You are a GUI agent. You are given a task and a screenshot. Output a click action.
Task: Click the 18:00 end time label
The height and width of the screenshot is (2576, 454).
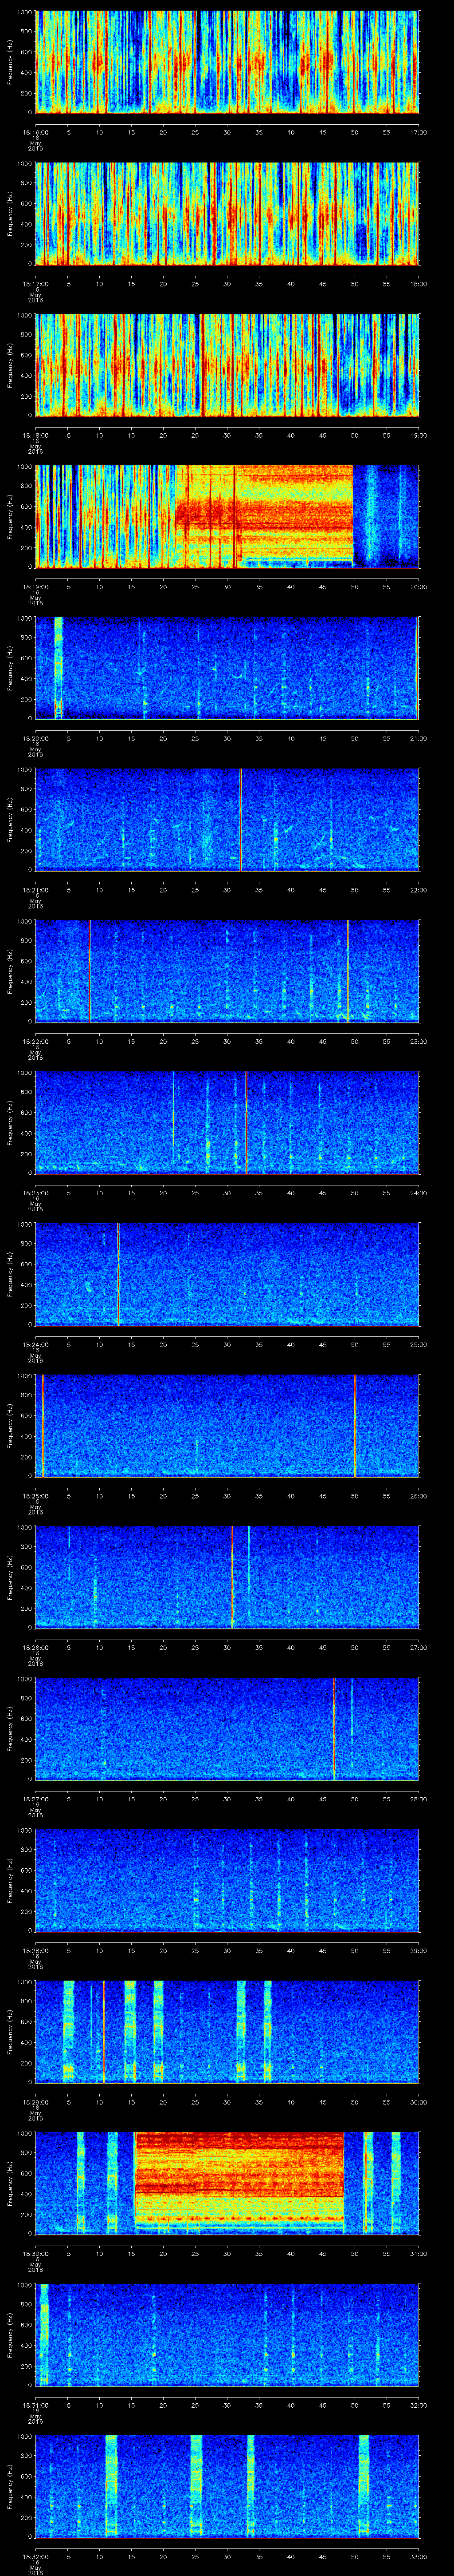point(419,284)
